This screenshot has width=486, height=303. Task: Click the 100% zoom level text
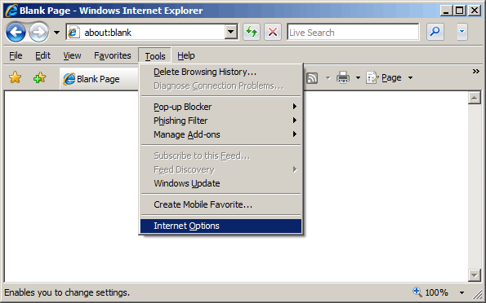pyautogui.click(x=436, y=292)
